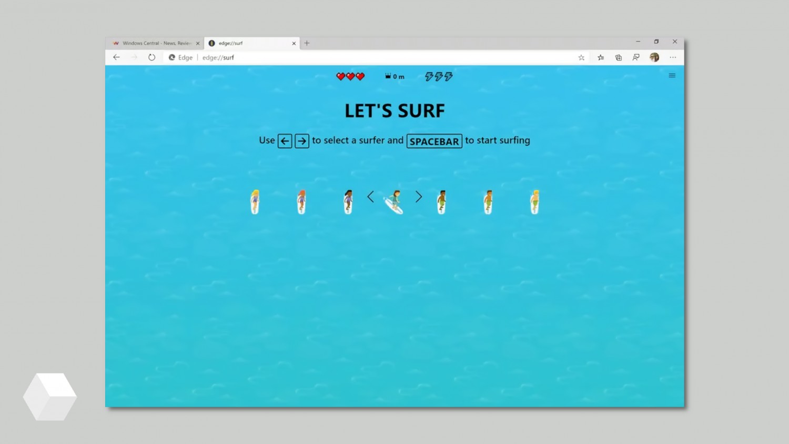Click the next surfer chevron arrow
This screenshot has height=444, width=789.
418,197
